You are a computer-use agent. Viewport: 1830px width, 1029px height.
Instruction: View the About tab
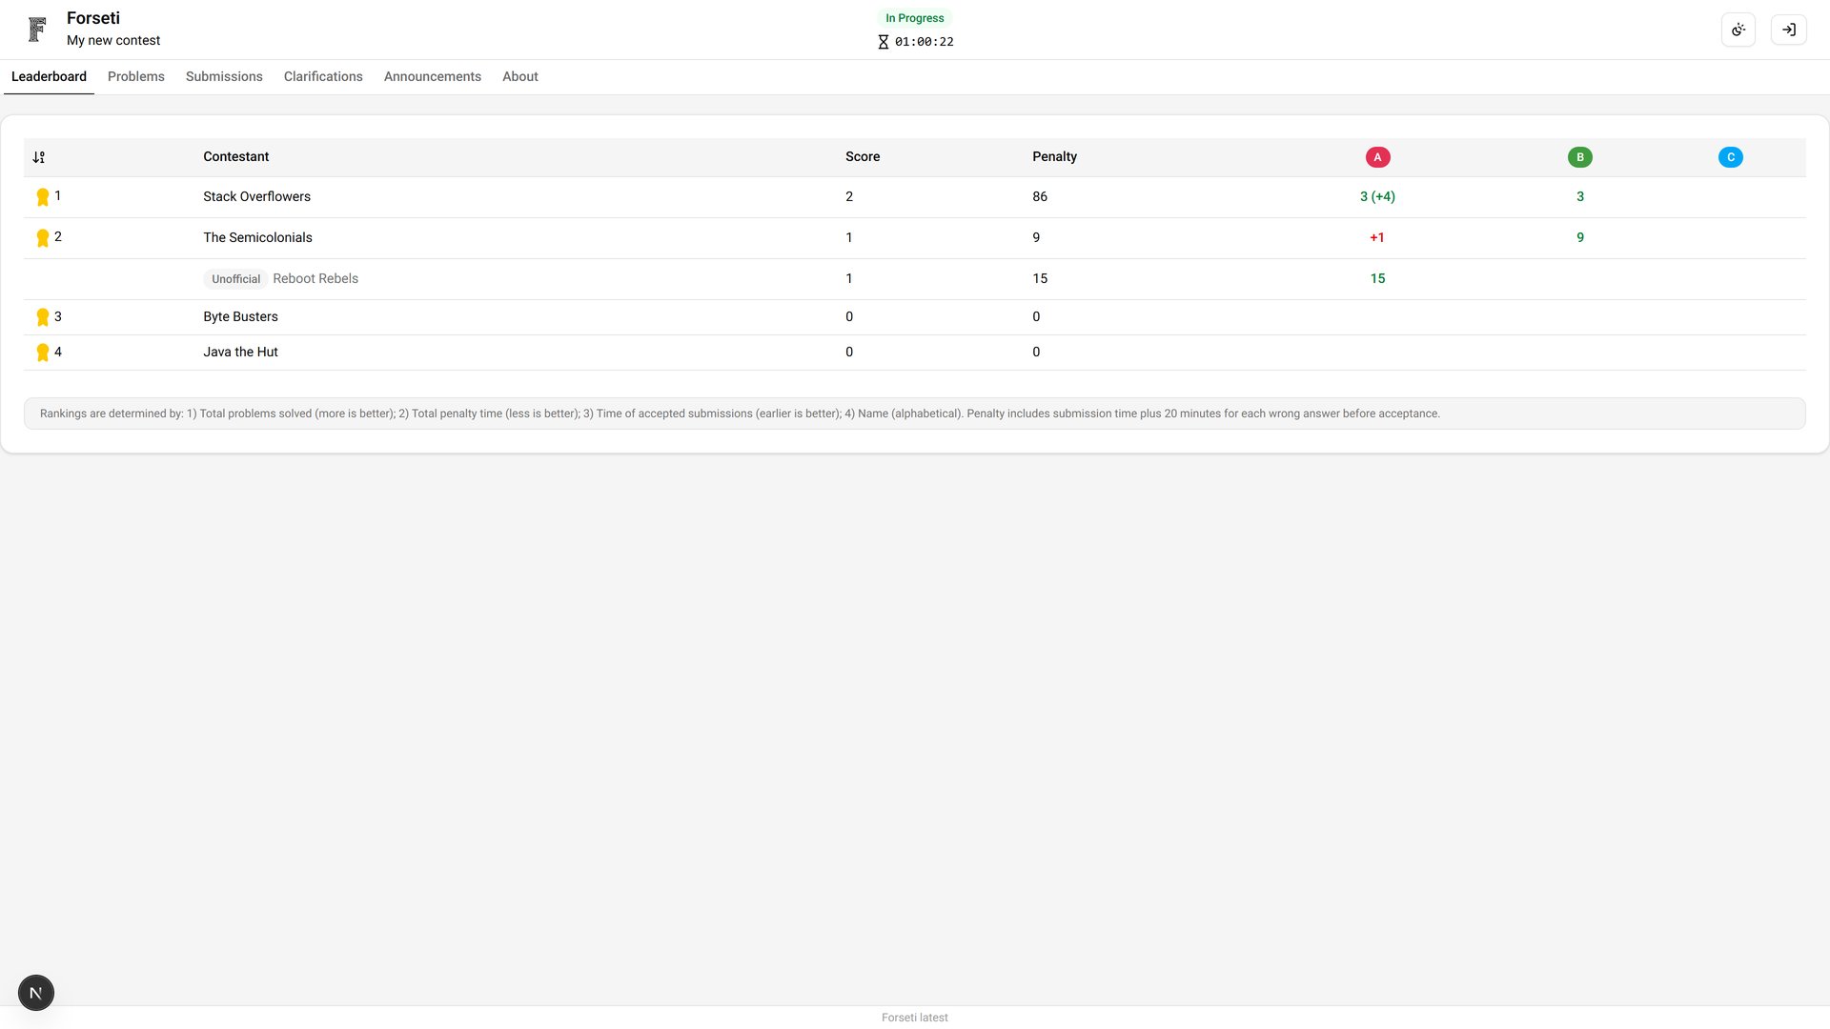click(519, 76)
